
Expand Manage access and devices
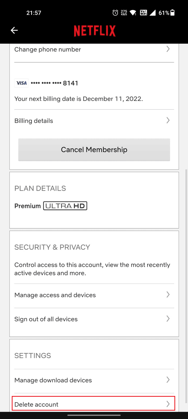click(x=168, y=295)
